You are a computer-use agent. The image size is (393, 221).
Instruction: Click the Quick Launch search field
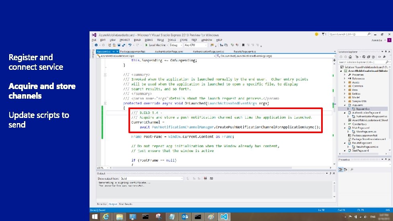click(350, 34)
